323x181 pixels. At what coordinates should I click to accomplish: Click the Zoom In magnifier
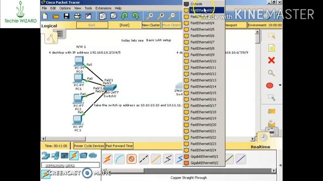(x=150, y=16)
